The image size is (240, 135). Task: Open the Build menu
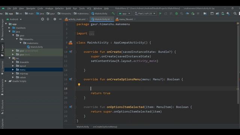click(68, 8)
